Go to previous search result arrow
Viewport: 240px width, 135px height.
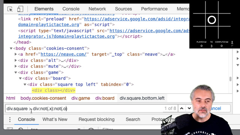(181, 108)
